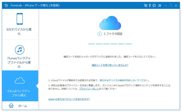The height and width of the screenshot is (112, 182).
Task: Select the iCloudバックアップから復元 tab label
Action: pos(19,93)
